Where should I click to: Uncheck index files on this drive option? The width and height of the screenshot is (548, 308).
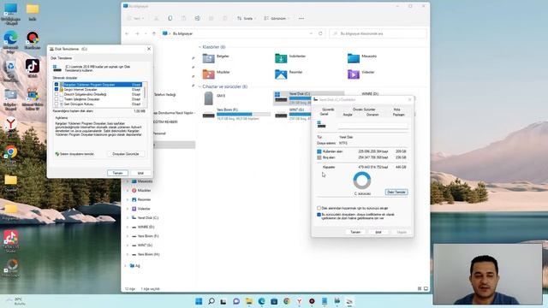pyautogui.click(x=319, y=215)
